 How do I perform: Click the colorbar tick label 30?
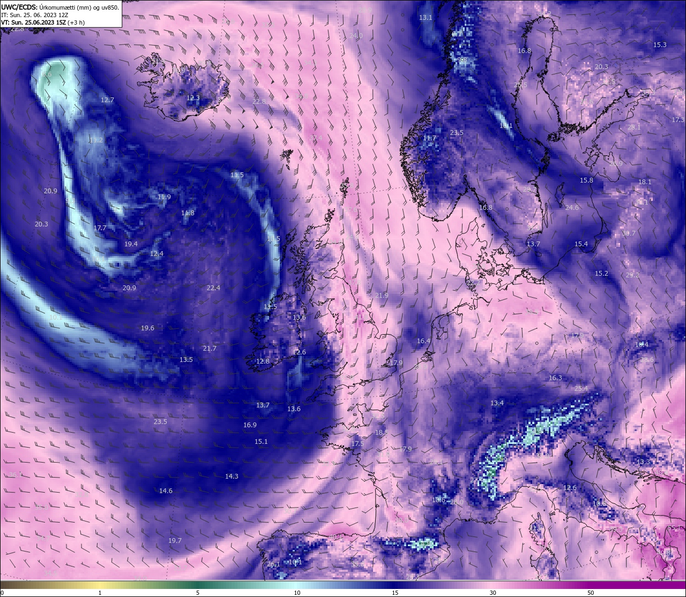tap(493, 593)
